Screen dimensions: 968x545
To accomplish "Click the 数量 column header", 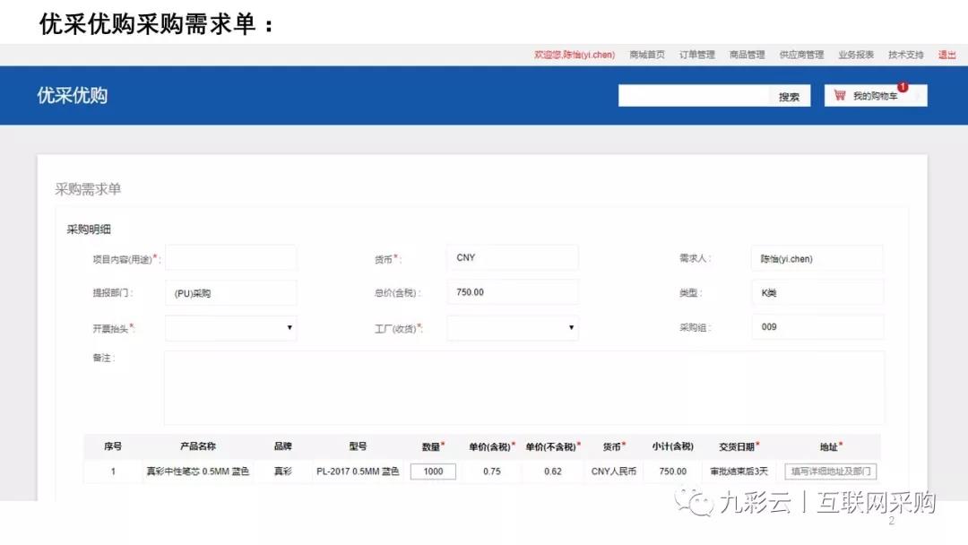I will point(433,446).
